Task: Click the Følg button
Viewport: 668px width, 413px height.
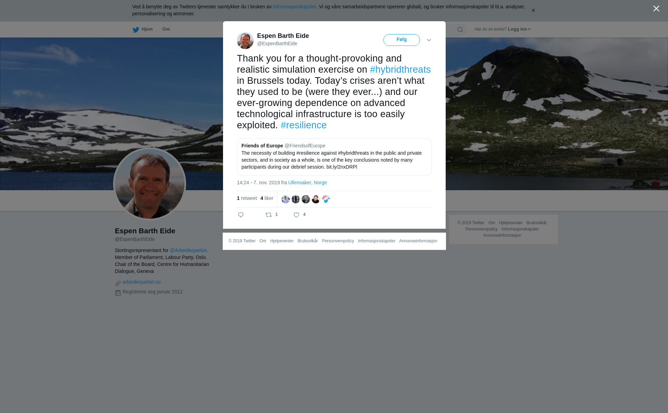Action: 401,40
